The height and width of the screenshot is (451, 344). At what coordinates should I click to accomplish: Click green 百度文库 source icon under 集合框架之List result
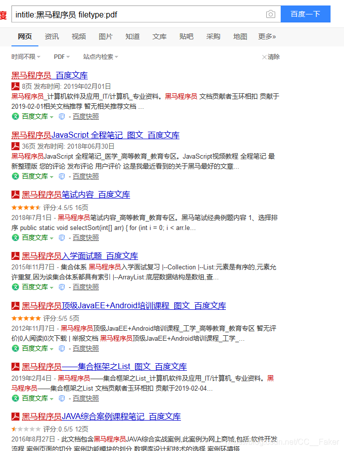[15, 398]
